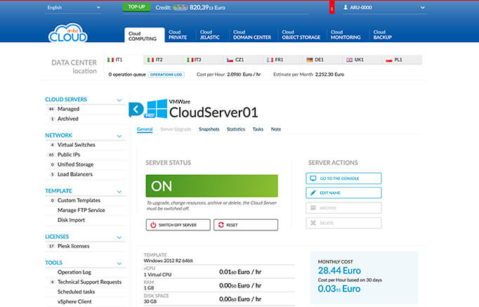Collapse the Template section chevron

tap(119, 192)
